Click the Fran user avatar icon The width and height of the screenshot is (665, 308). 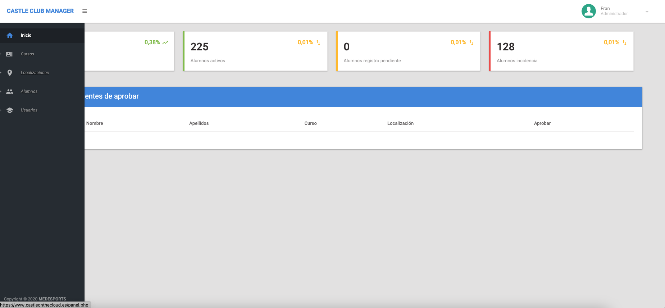click(589, 11)
